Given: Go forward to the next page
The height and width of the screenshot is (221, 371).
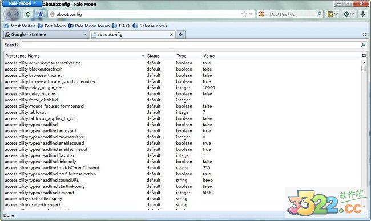Looking at the screenshot, I should tap(18, 14).
